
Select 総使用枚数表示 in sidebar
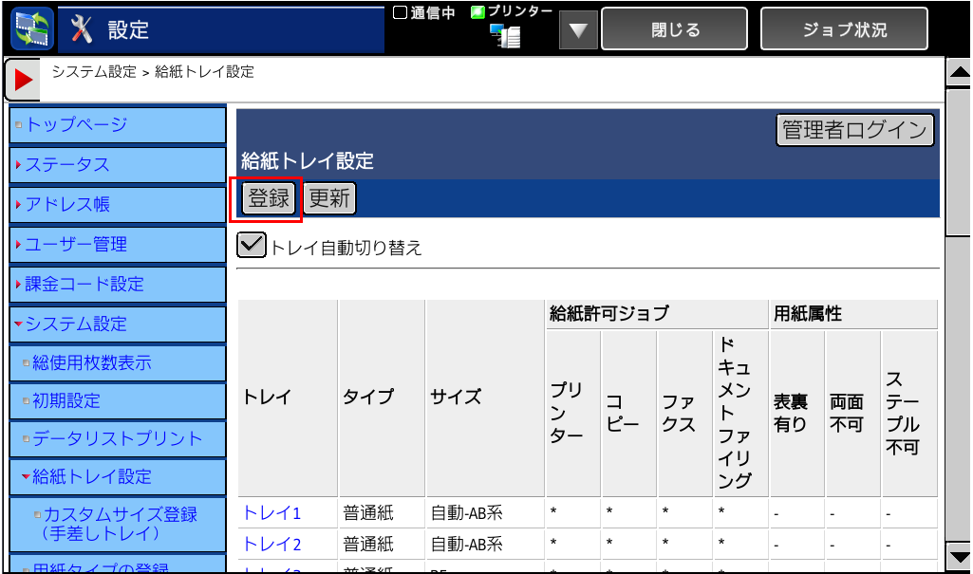[118, 363]
